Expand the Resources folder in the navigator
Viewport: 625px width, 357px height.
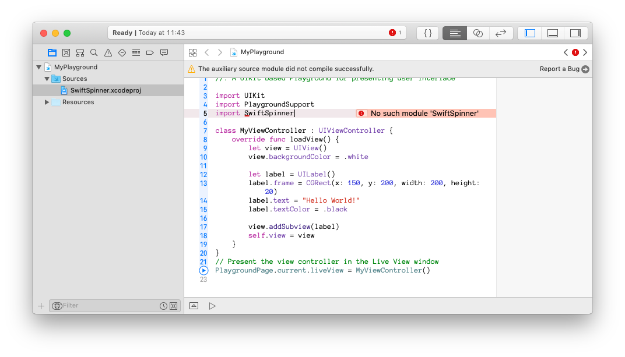pyautogui.click(x=47, y=102)
